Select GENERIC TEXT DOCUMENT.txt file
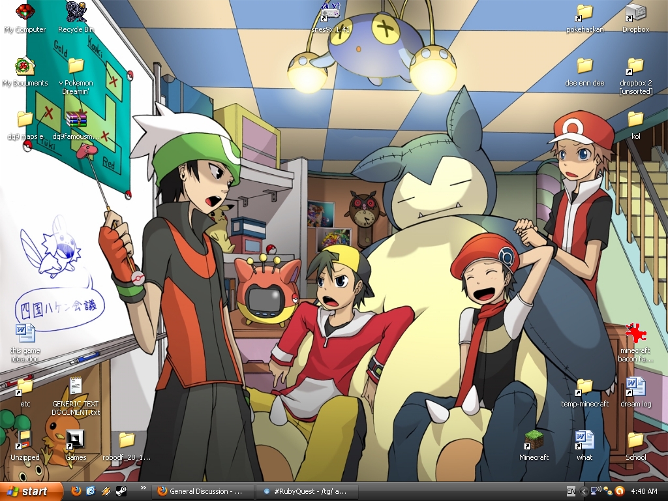The height and width of the screenshot is (501, 668). [76, 387]
